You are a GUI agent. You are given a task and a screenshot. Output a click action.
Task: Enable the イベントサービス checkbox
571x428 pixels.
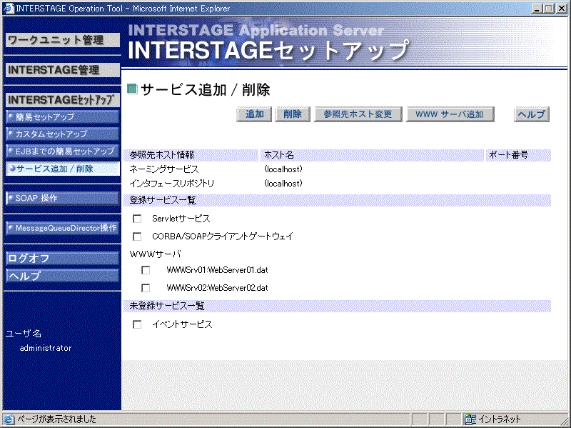pos(137,324)
